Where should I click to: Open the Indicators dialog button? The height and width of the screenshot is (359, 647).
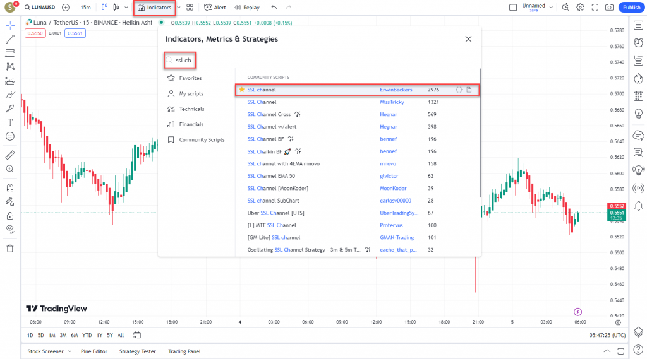tap(155, 8)
